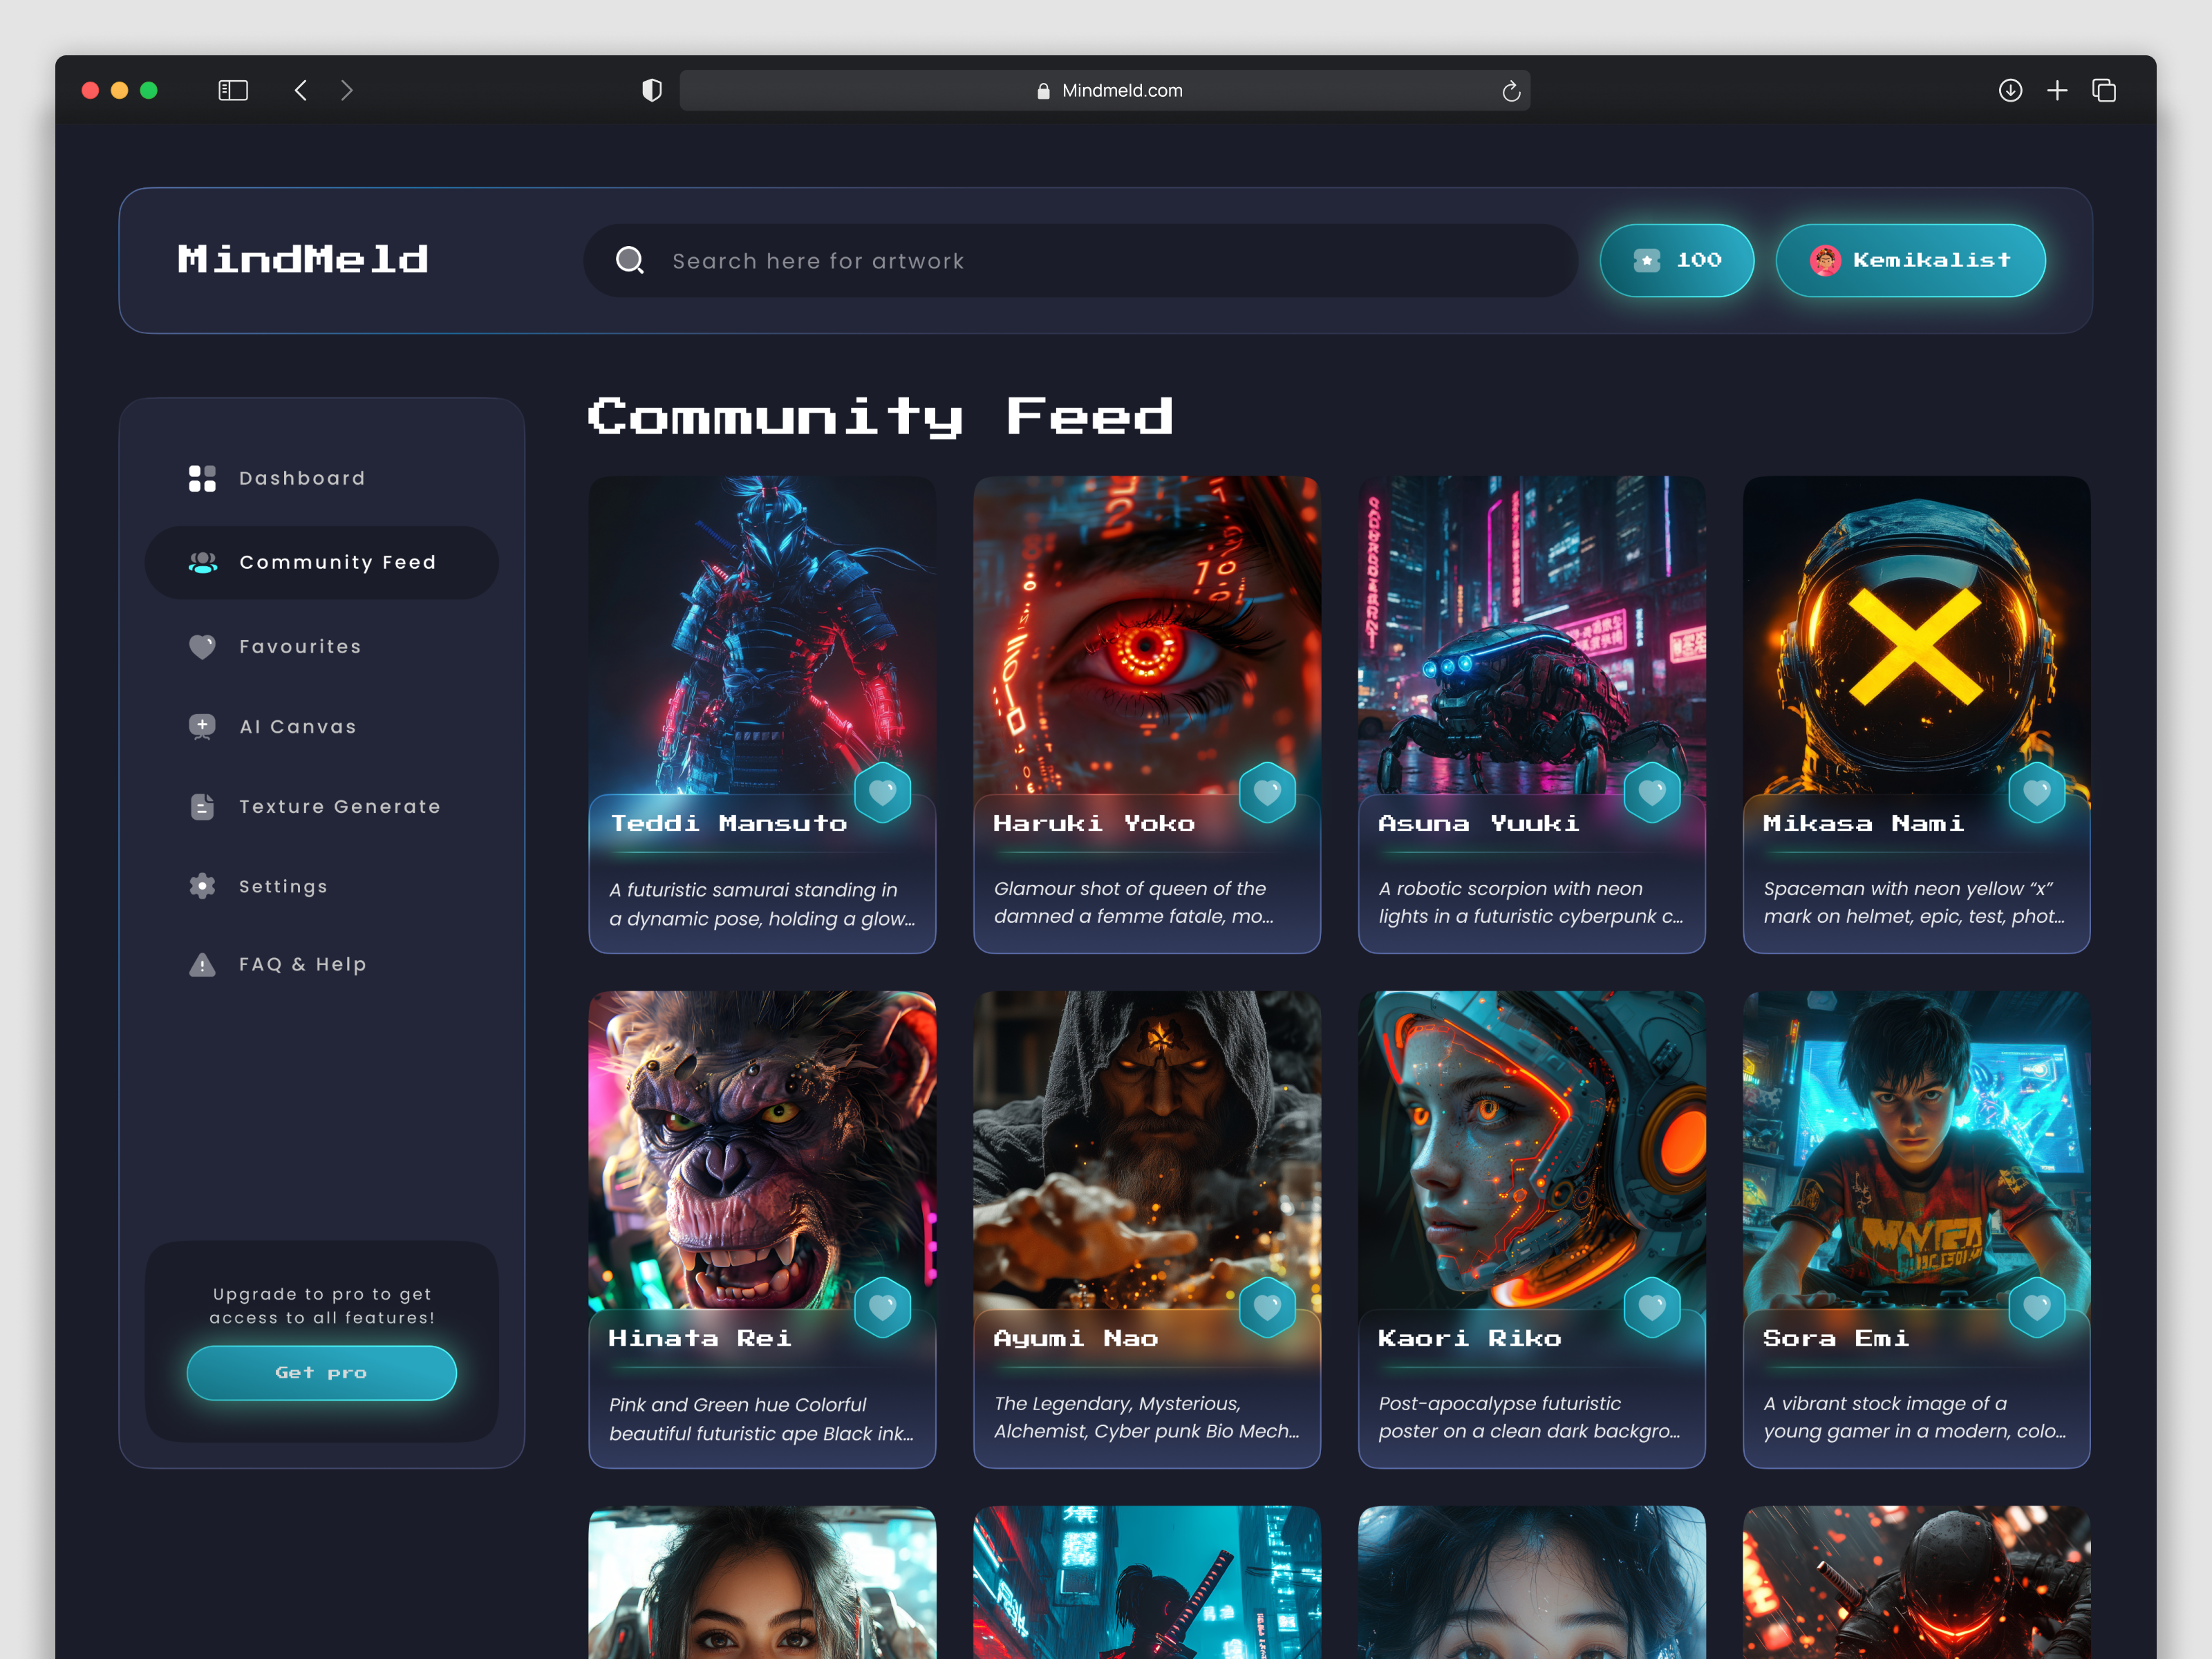Favourite Ayumi Nao's artwork heart
This screenshot has width=2212, height=1659.
point(1267,1307)
